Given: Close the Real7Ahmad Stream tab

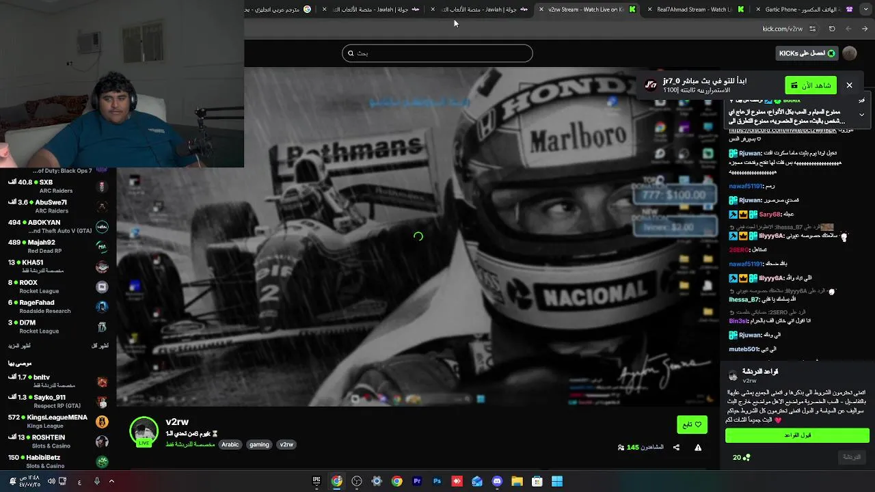Looking at the screenshot, I should [x=649, y=10].
